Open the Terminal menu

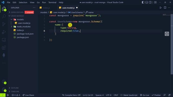click(x=52, y=2)
